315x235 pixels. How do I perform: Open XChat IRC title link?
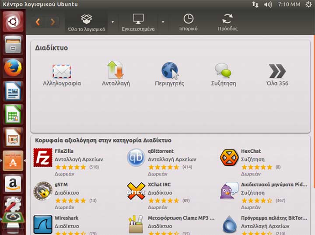(x=159, y=185)
